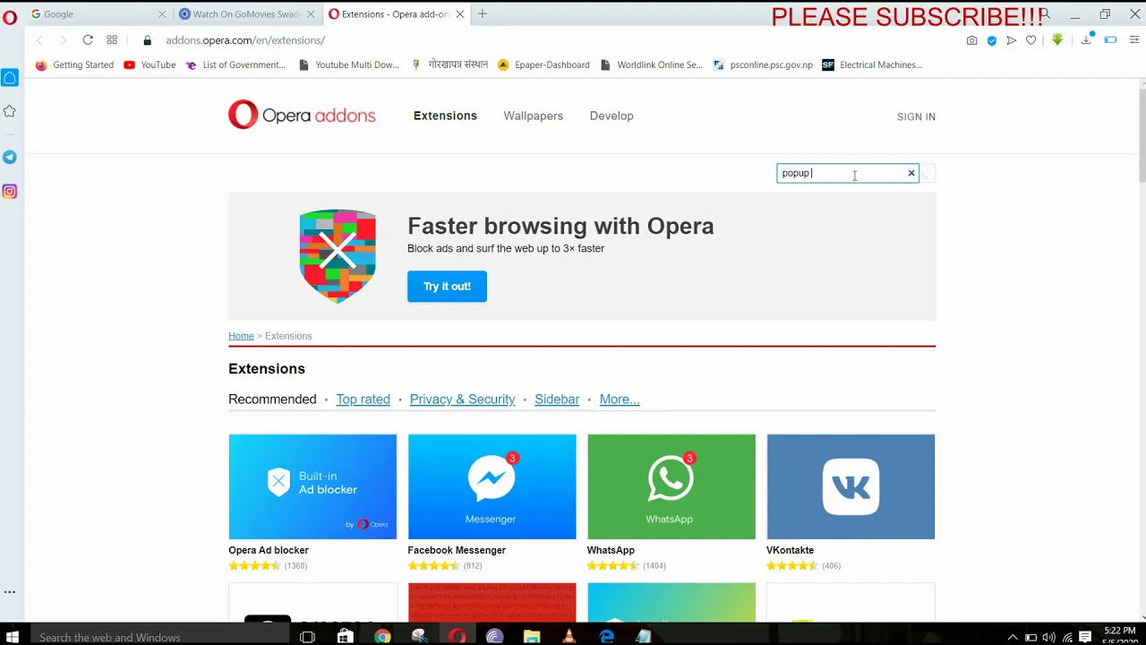Open the volume control in system tray
1146x645 pixels.
[x=1048, y=637]
